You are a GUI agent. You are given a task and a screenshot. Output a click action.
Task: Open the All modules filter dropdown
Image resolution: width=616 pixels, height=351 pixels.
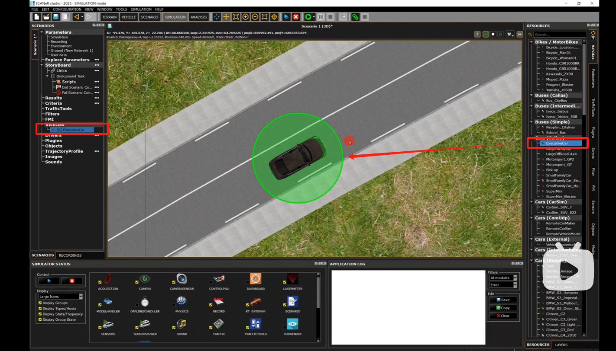(503, 278)
